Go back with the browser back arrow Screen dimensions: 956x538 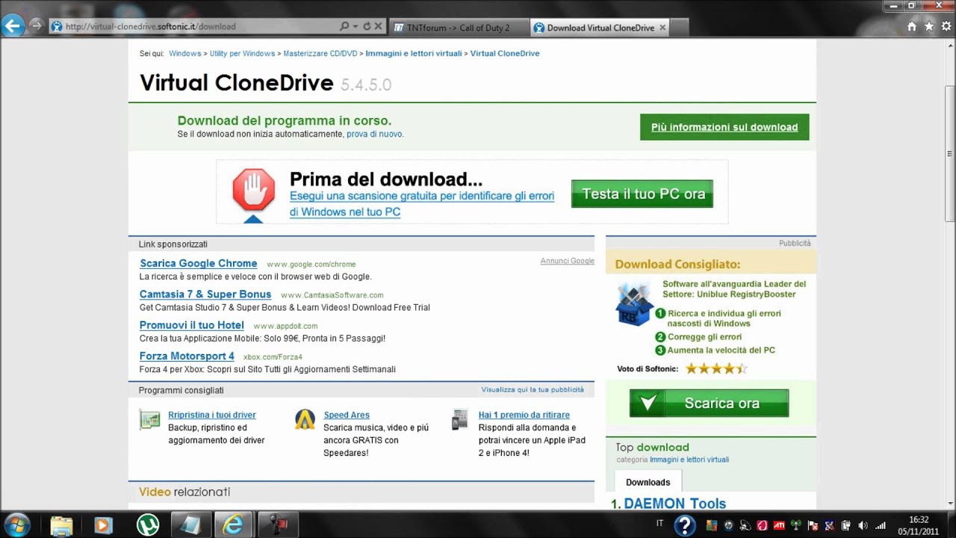12,26
